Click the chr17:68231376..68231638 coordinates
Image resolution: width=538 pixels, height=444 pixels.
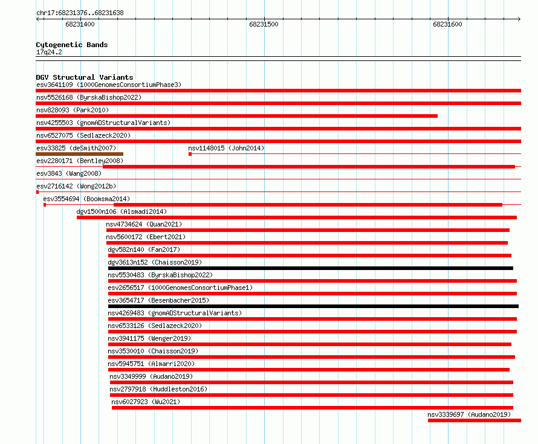point(80,13)
